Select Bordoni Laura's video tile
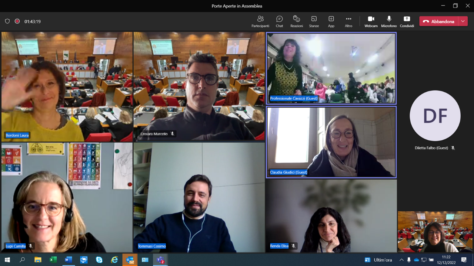The width and height of the screenshot is (474, 266). pos(67,87)
